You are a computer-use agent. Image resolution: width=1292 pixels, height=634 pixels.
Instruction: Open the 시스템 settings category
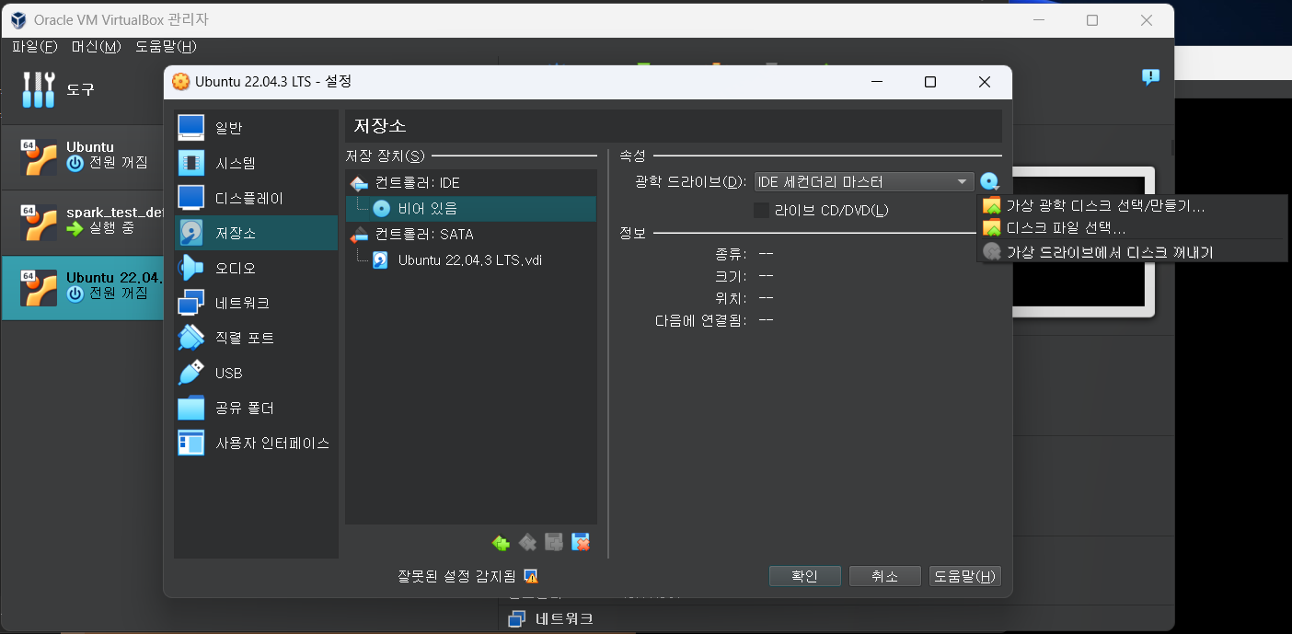[256, 163]
